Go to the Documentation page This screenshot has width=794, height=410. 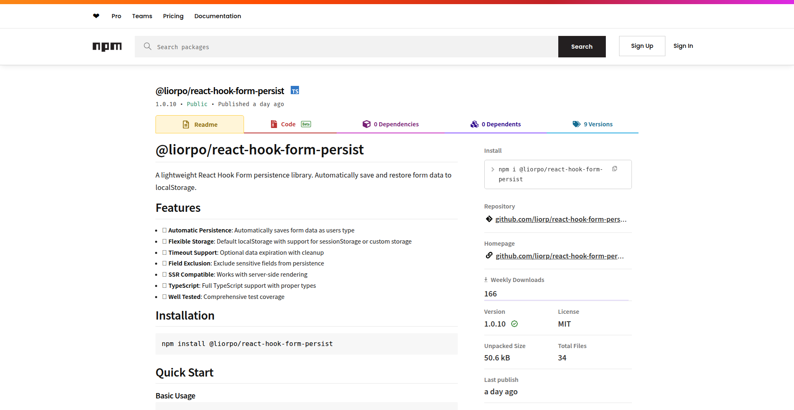click(x=218, y=16)
